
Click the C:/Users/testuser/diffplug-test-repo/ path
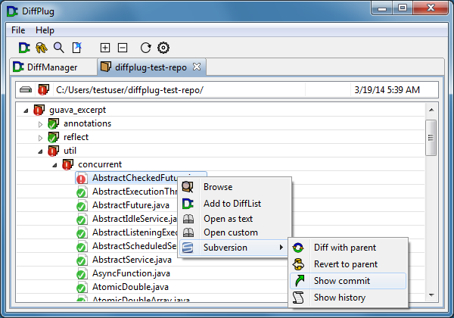[129, 90]
